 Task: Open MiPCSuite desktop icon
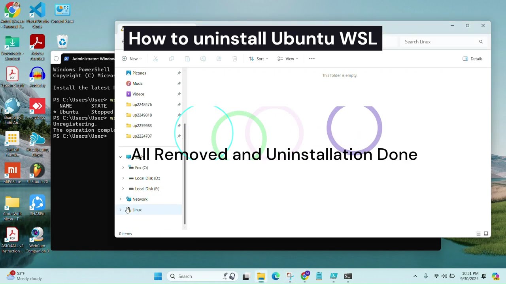12,174
